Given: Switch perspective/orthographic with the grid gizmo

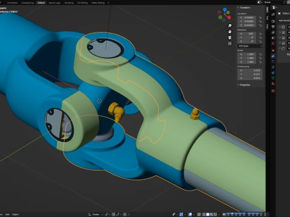Looking at the screenshot, I should pos(230,43).
